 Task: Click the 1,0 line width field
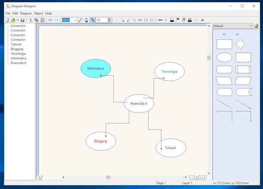point(101,20)
